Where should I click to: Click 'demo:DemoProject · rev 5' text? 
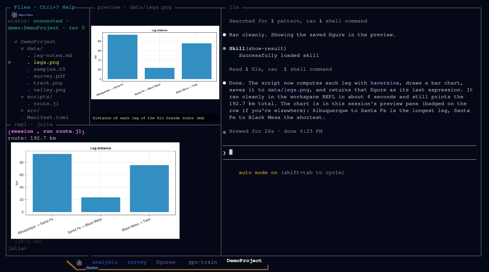click(46, 28)
